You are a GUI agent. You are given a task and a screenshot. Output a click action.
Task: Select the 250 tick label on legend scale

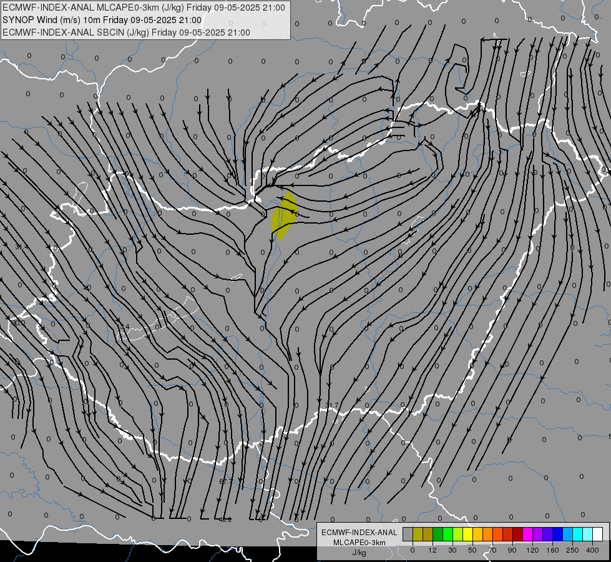tap(572, 550)
